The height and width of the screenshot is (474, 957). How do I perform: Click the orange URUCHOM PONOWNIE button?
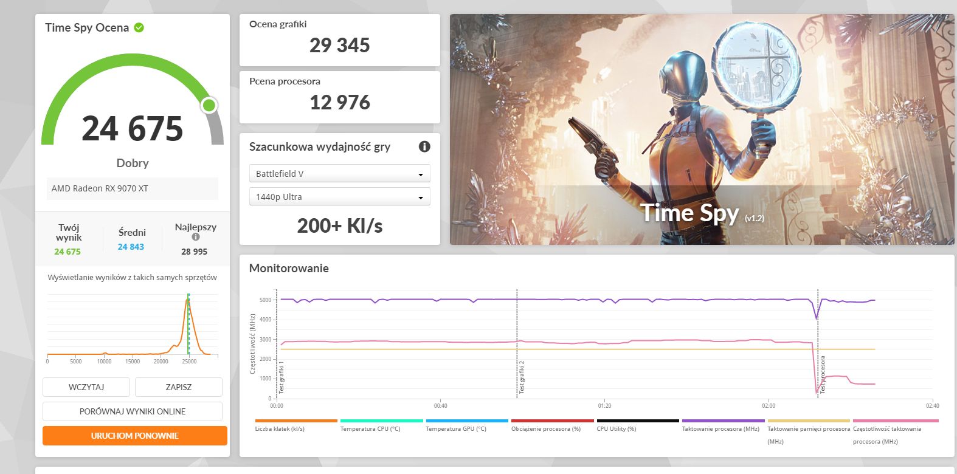tap(135, 436)
